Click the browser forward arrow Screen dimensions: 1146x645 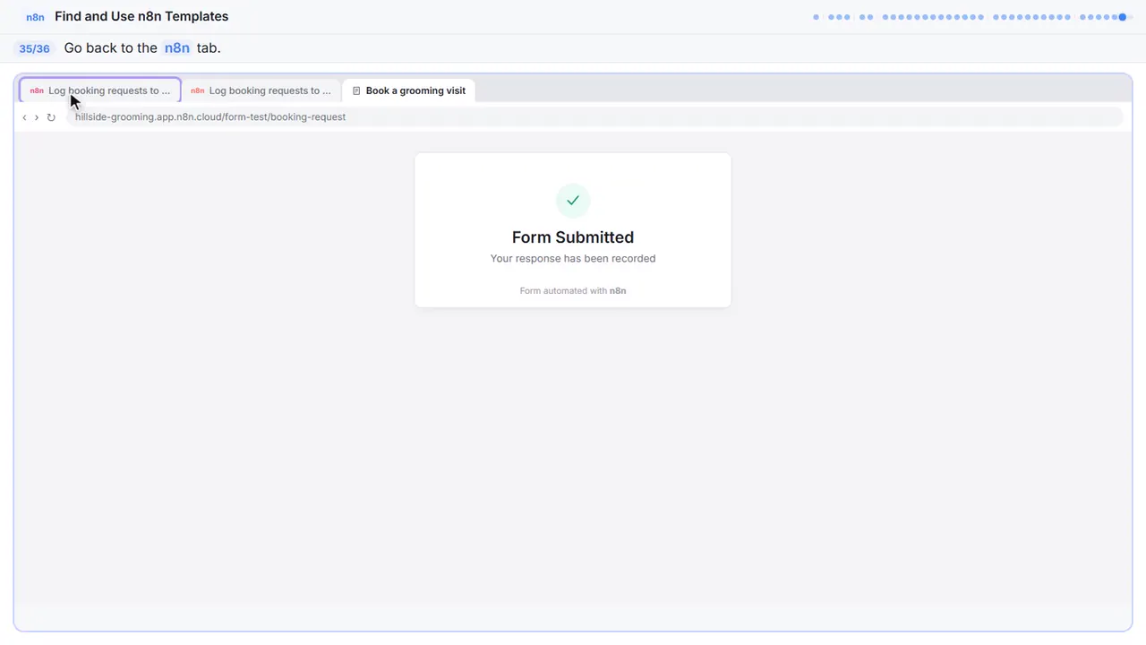(x=37, y=117)
